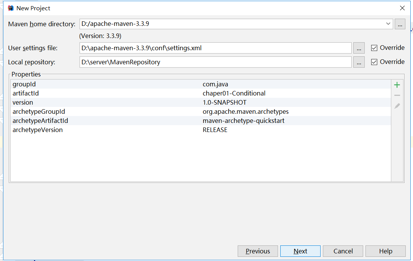Cancel the New Project dialog
The height and width of the screenshot is (261, 413).
pos(343,251)
